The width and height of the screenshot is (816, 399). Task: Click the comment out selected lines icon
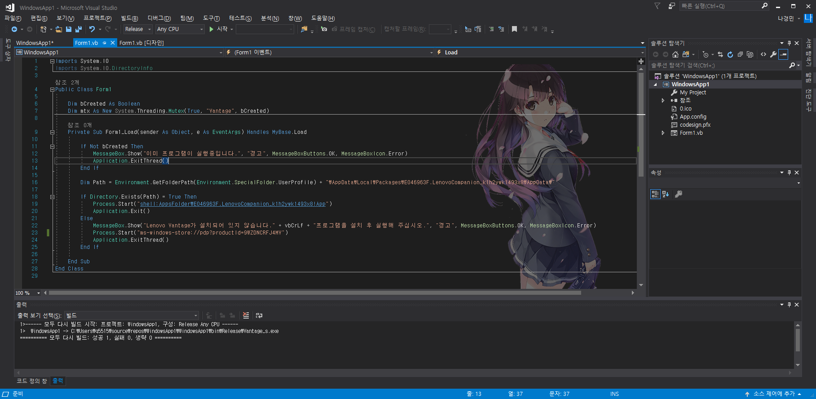(491, 29)
